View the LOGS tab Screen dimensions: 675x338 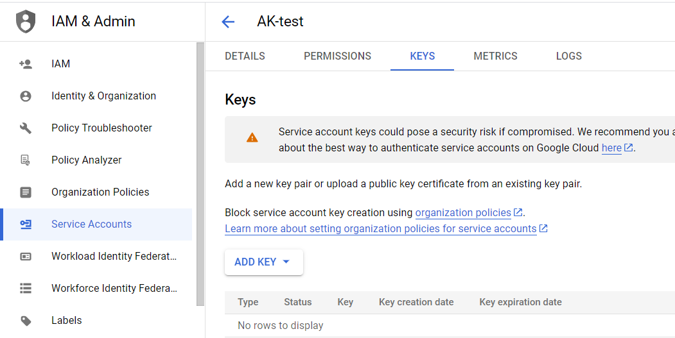pyautogui.click(x=568, y=56)
